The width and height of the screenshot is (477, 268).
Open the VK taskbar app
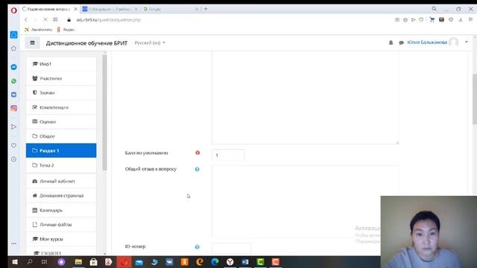pyautogui.click(x=169, y=261)
